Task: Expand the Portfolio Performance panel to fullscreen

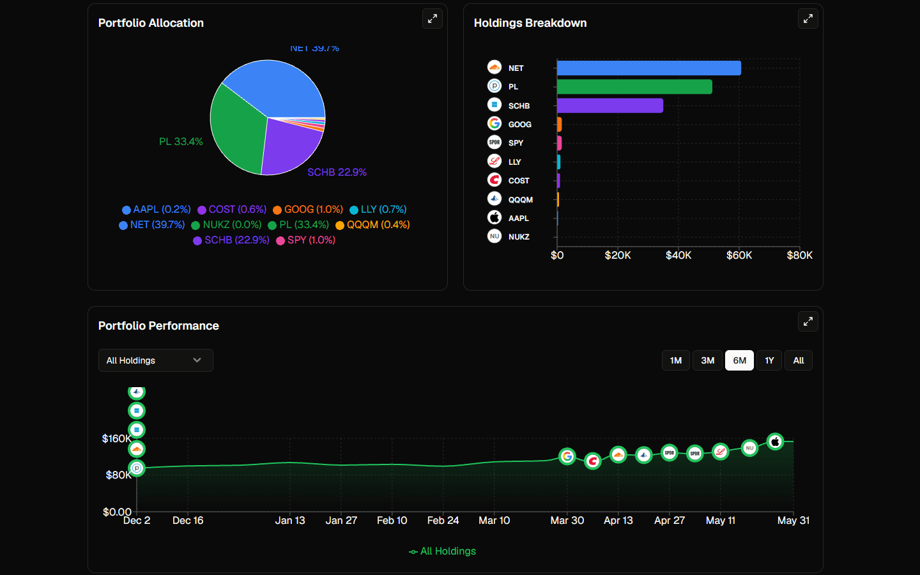Action: [808, 321]
